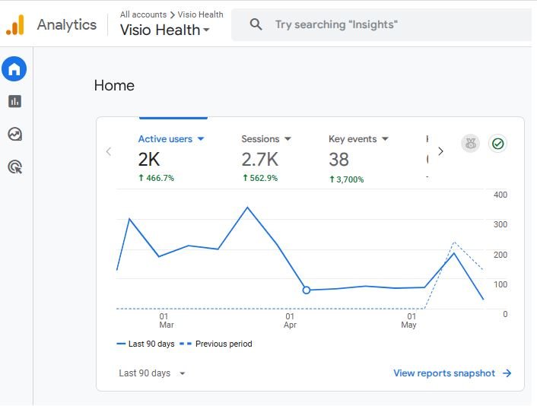This screenshot has height=406, width=537.
Task: Go to previous metrics with left chevron
Action: 109,151
